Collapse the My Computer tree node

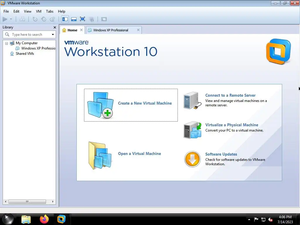(6, 43)
